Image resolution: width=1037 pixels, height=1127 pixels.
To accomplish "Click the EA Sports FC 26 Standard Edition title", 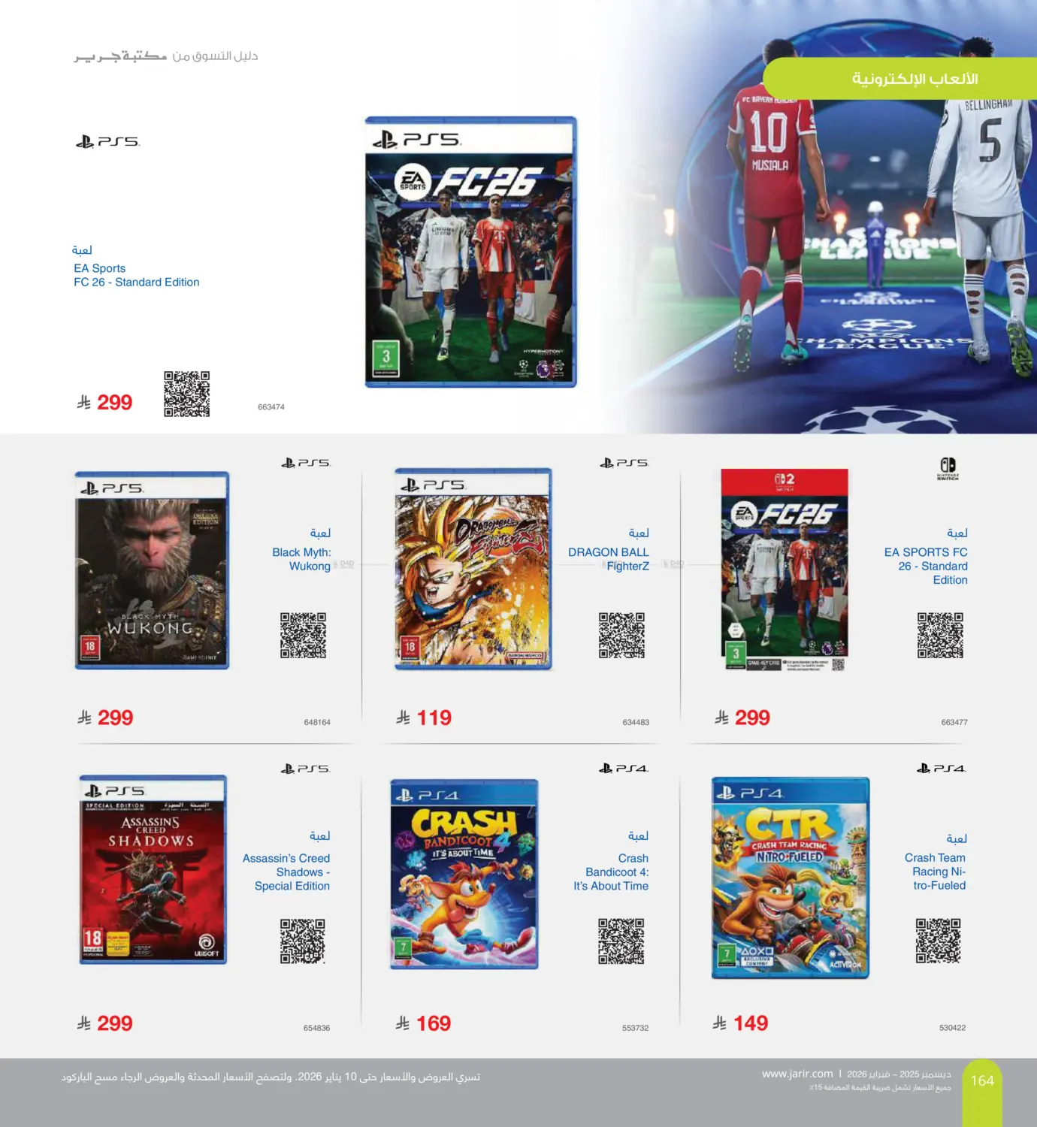I will [x=137, y=275].
